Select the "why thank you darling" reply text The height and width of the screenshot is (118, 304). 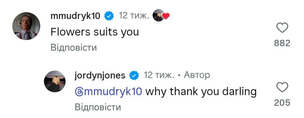(x=201, y=92)
